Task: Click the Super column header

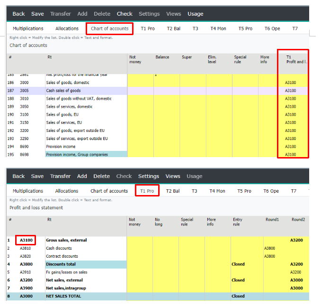Action: [x=187, y=57]
